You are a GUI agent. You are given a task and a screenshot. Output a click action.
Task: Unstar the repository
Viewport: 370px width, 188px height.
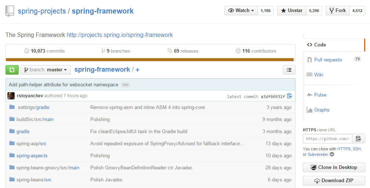click(292, 11)
